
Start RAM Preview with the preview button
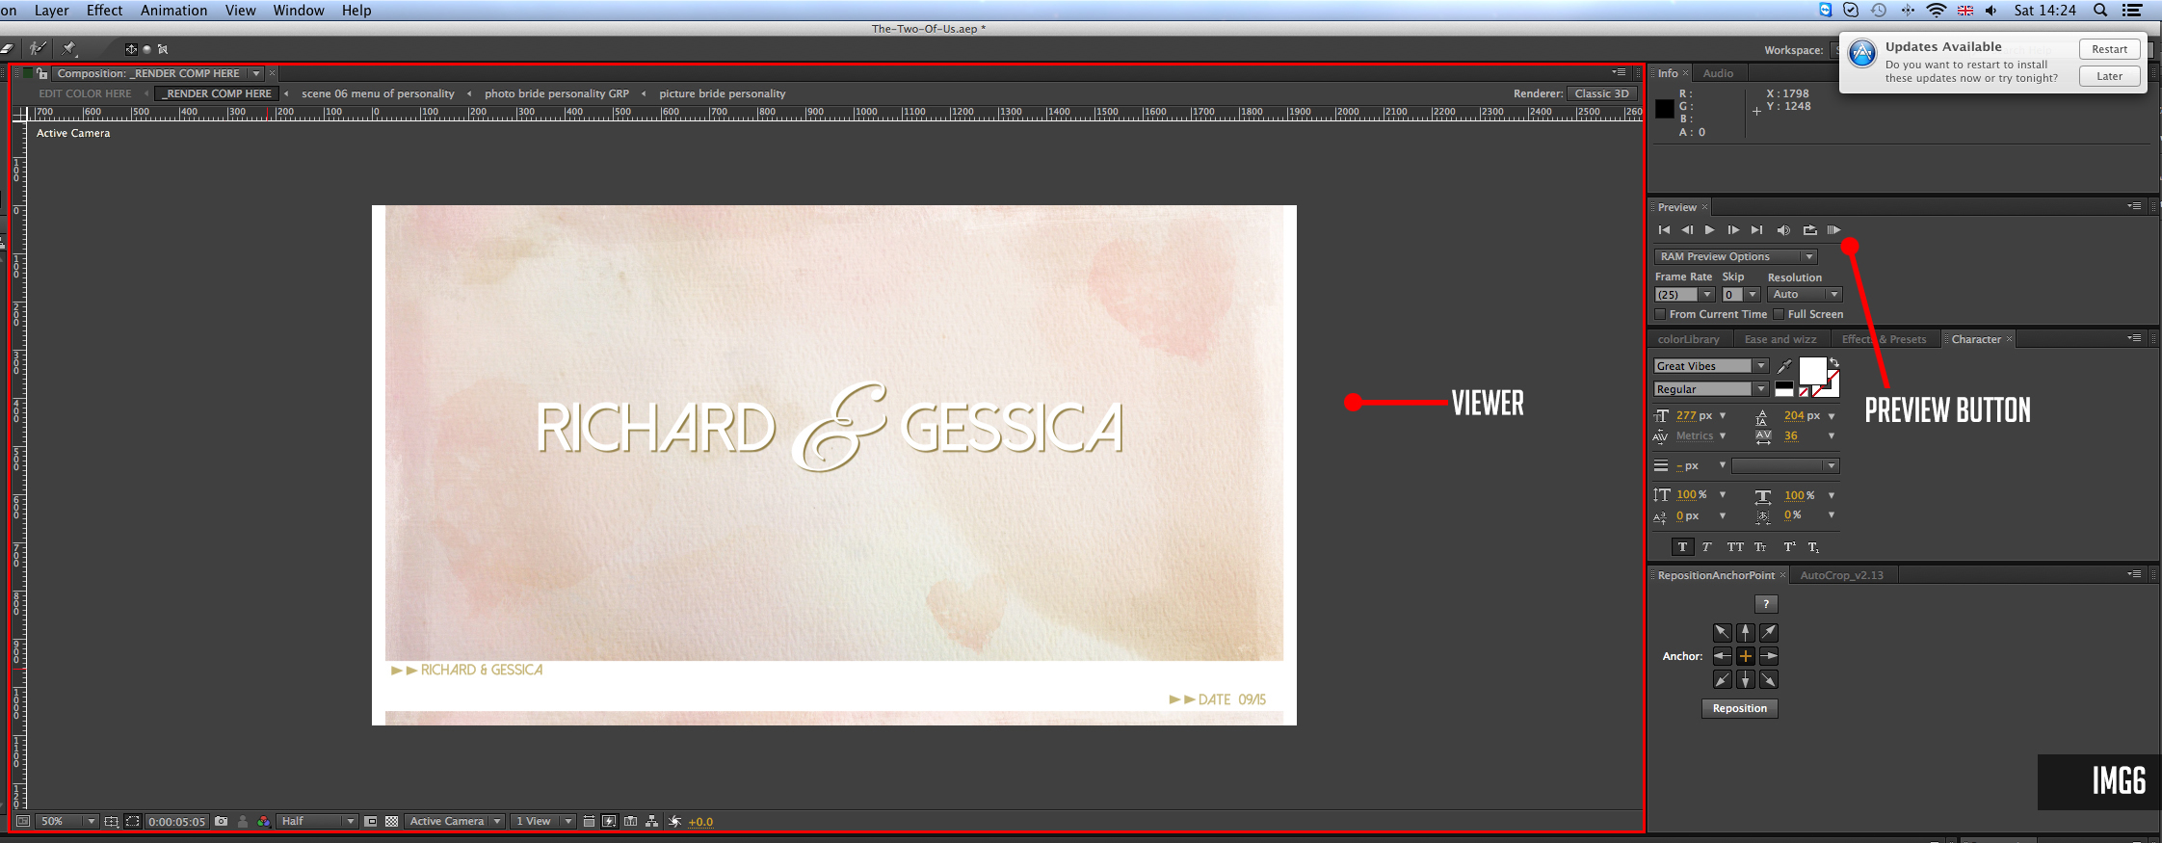click(x=1833, y=230)
